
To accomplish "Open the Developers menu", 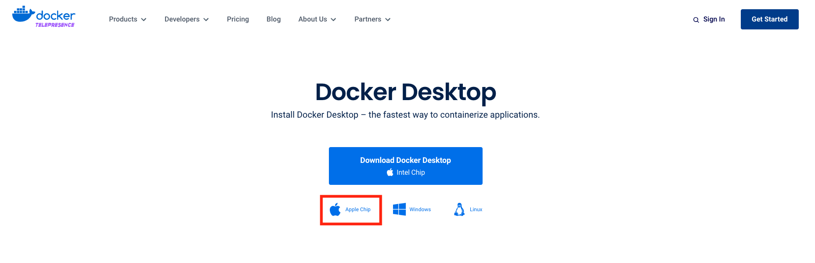I will pyautogui.click(x=187, y=19).
